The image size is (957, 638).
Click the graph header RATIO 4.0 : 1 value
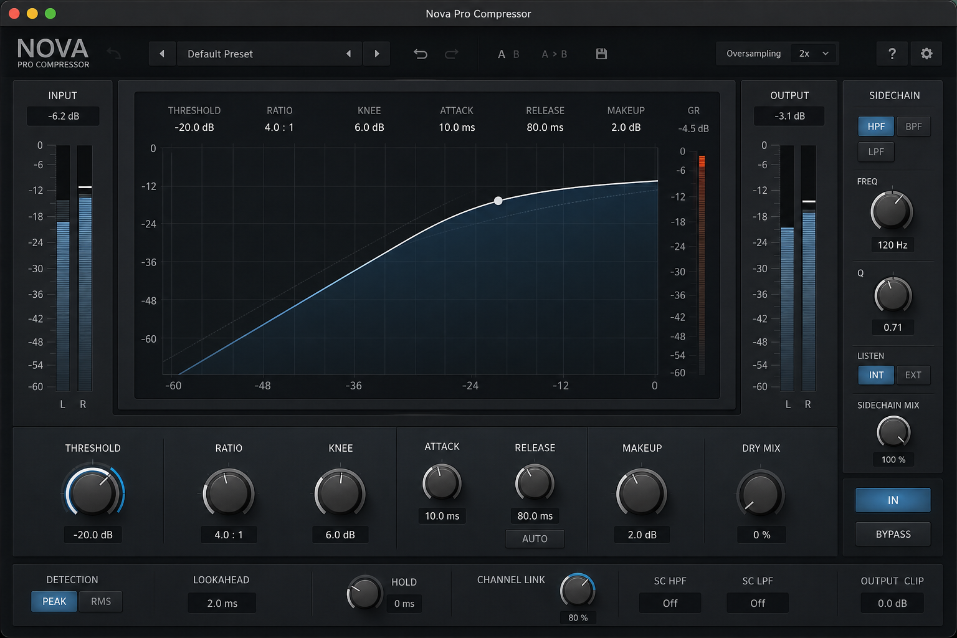click(279, 127)
